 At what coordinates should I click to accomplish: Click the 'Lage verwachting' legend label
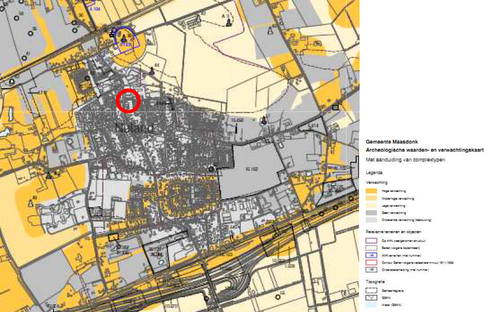coord(393,206)
